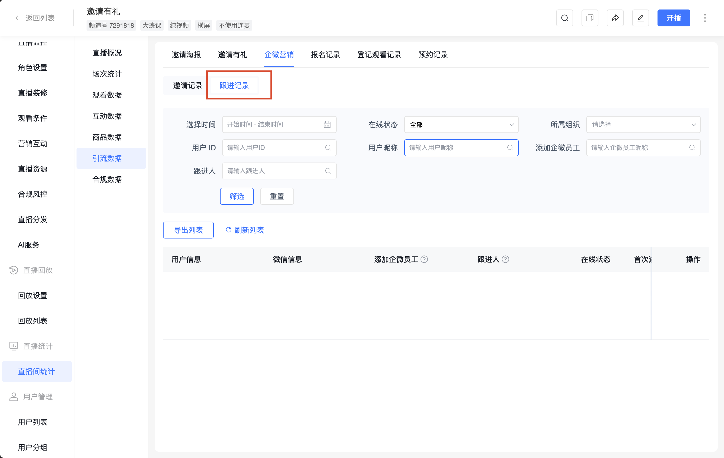
Task: Click the 开播 button
Action: click(674, 18)
